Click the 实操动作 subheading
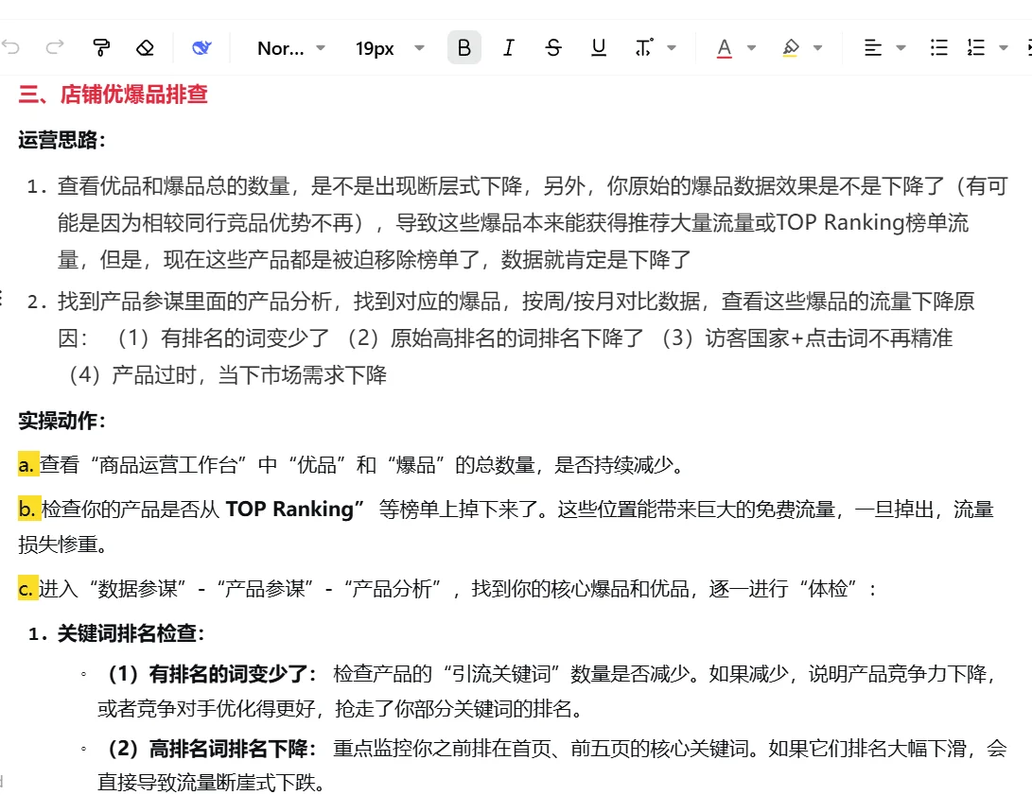This screenshot has height=795, width=1032. pyautogui.click(x=61, y=420)
